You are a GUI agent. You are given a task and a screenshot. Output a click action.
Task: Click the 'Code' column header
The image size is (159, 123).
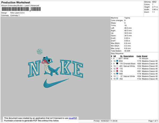(x=139, y=56)
